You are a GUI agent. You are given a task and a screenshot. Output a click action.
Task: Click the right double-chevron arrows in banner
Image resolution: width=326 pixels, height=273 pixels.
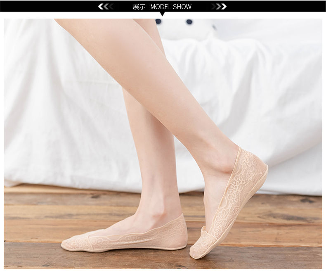(x=219, y=7)
